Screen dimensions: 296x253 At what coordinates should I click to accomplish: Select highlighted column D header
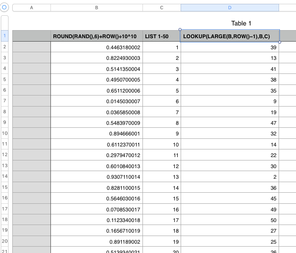(x=230, y=8)
